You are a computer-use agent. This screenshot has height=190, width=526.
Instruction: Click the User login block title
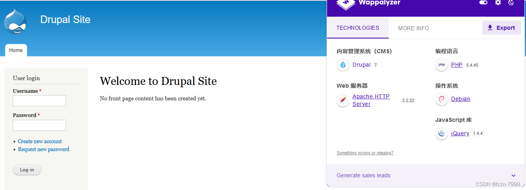point(26,78)
